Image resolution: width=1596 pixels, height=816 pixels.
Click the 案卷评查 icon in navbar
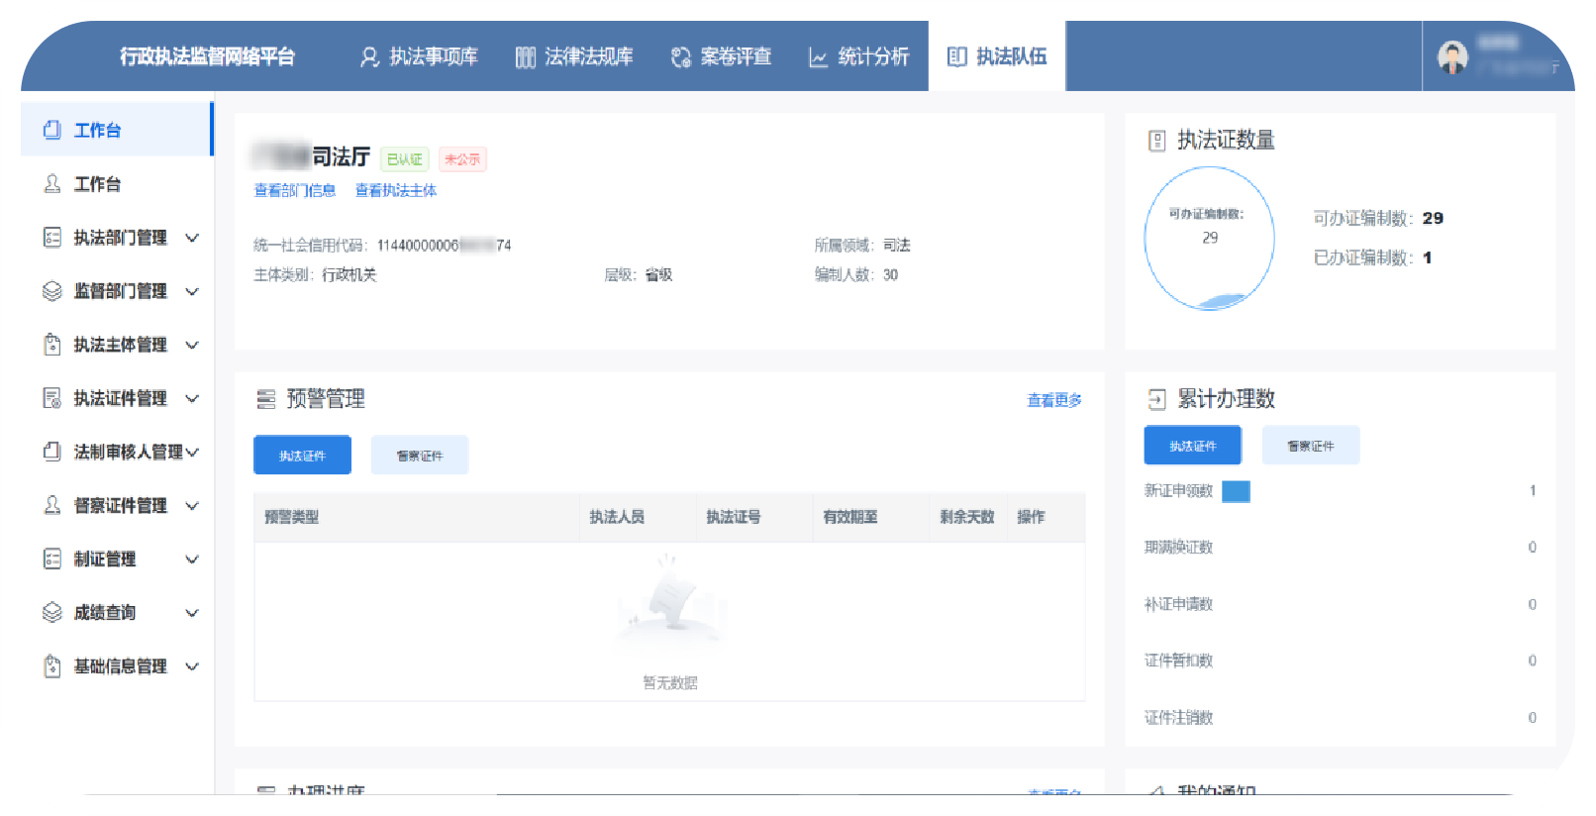pyautogui.click(x=680, y=57)
